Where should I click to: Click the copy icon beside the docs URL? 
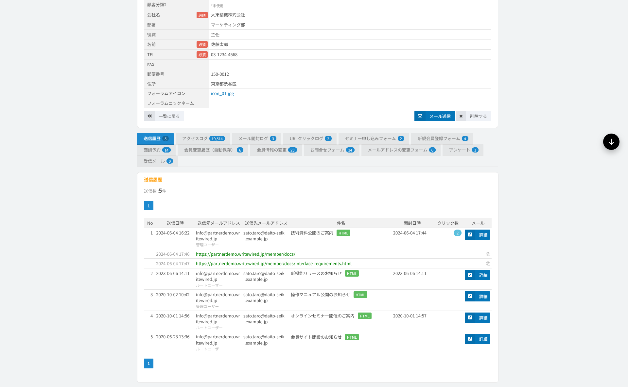[x=488, y=254]
